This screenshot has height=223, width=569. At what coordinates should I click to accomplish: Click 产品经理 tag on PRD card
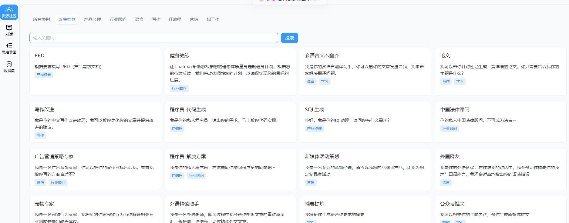[44, 75]
